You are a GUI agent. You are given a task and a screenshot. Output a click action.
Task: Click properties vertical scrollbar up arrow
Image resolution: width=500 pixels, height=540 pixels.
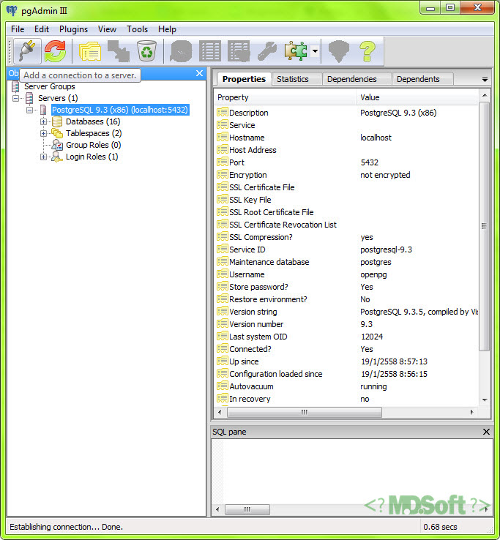pos(485,95)
